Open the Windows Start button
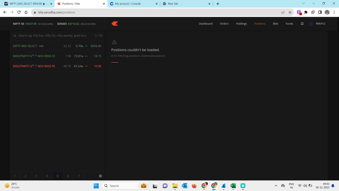 click(96, 186)
